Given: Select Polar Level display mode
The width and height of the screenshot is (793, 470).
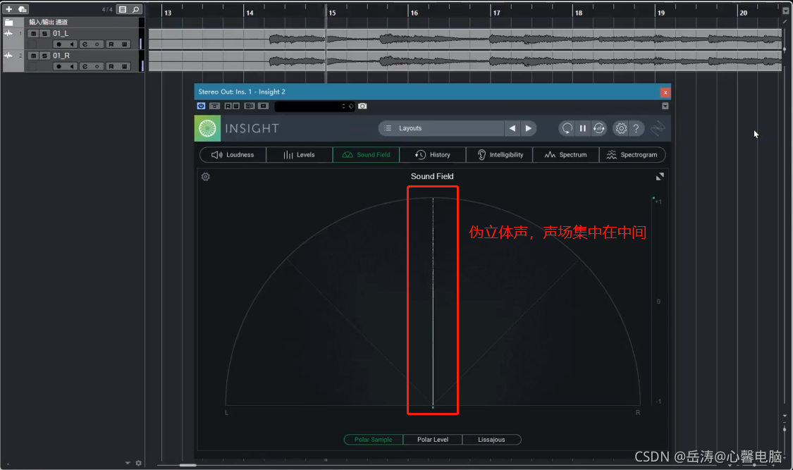Looking at the screenshot, I should (433, 440).
